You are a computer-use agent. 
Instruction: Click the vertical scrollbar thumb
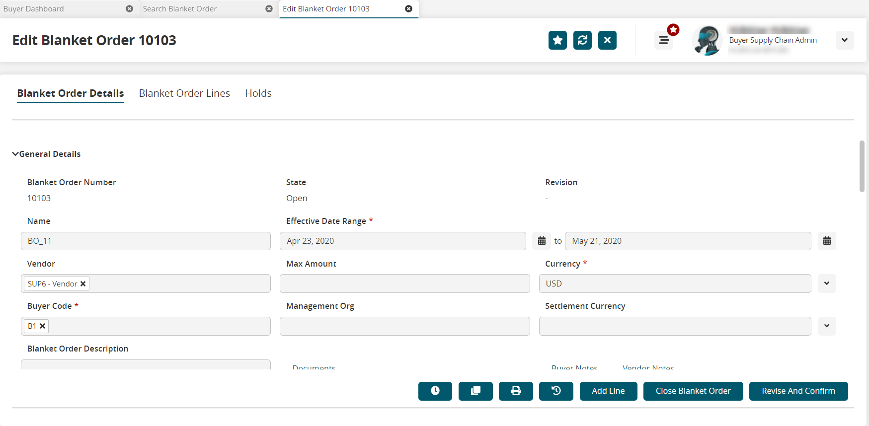862,166
